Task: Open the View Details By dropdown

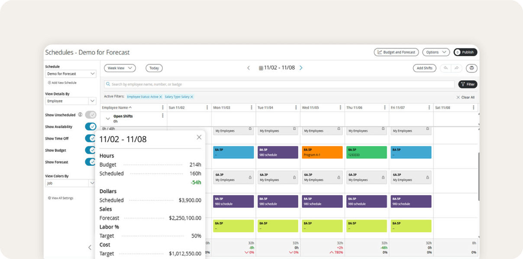Action: [71, 101]
